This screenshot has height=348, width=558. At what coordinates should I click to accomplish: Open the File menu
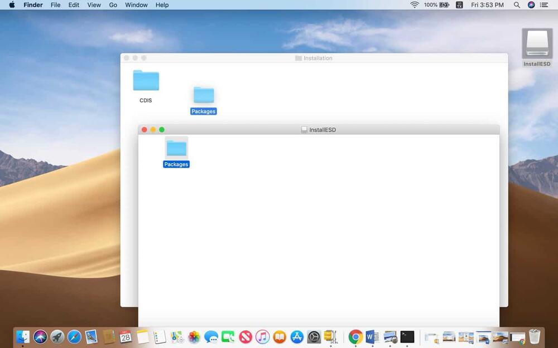[x=56, y=5]
